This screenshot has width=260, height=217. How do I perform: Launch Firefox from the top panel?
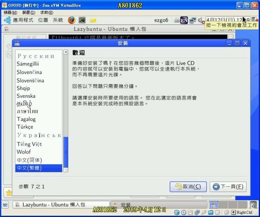pos(71,20)
